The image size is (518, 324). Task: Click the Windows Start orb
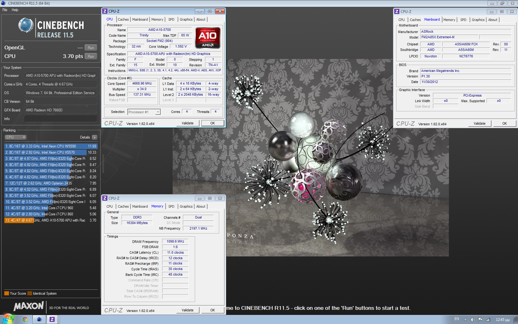point(8,319)
